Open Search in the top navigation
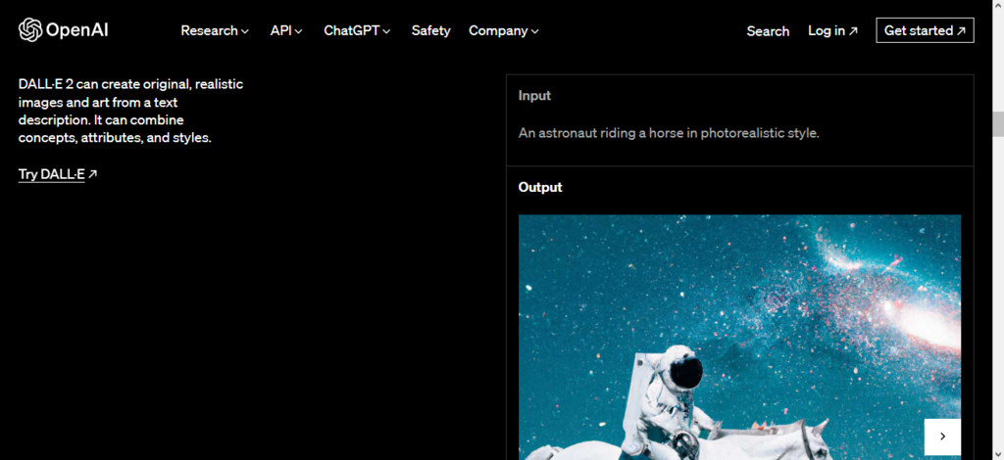 tap(768, 30)
